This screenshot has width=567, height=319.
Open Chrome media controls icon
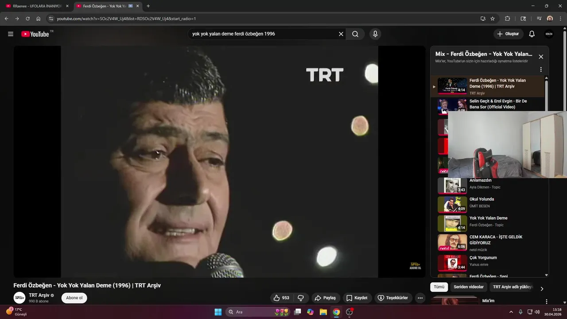point(539,19)
